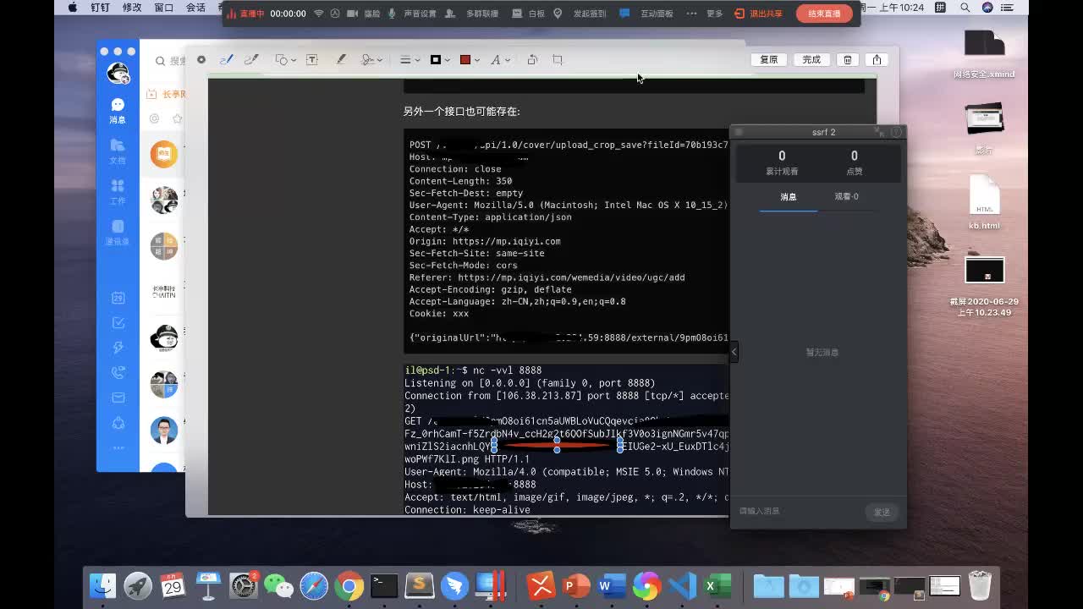Open the text style dropdown

[499, 60]
